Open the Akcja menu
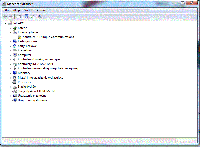 coord(17,10)
